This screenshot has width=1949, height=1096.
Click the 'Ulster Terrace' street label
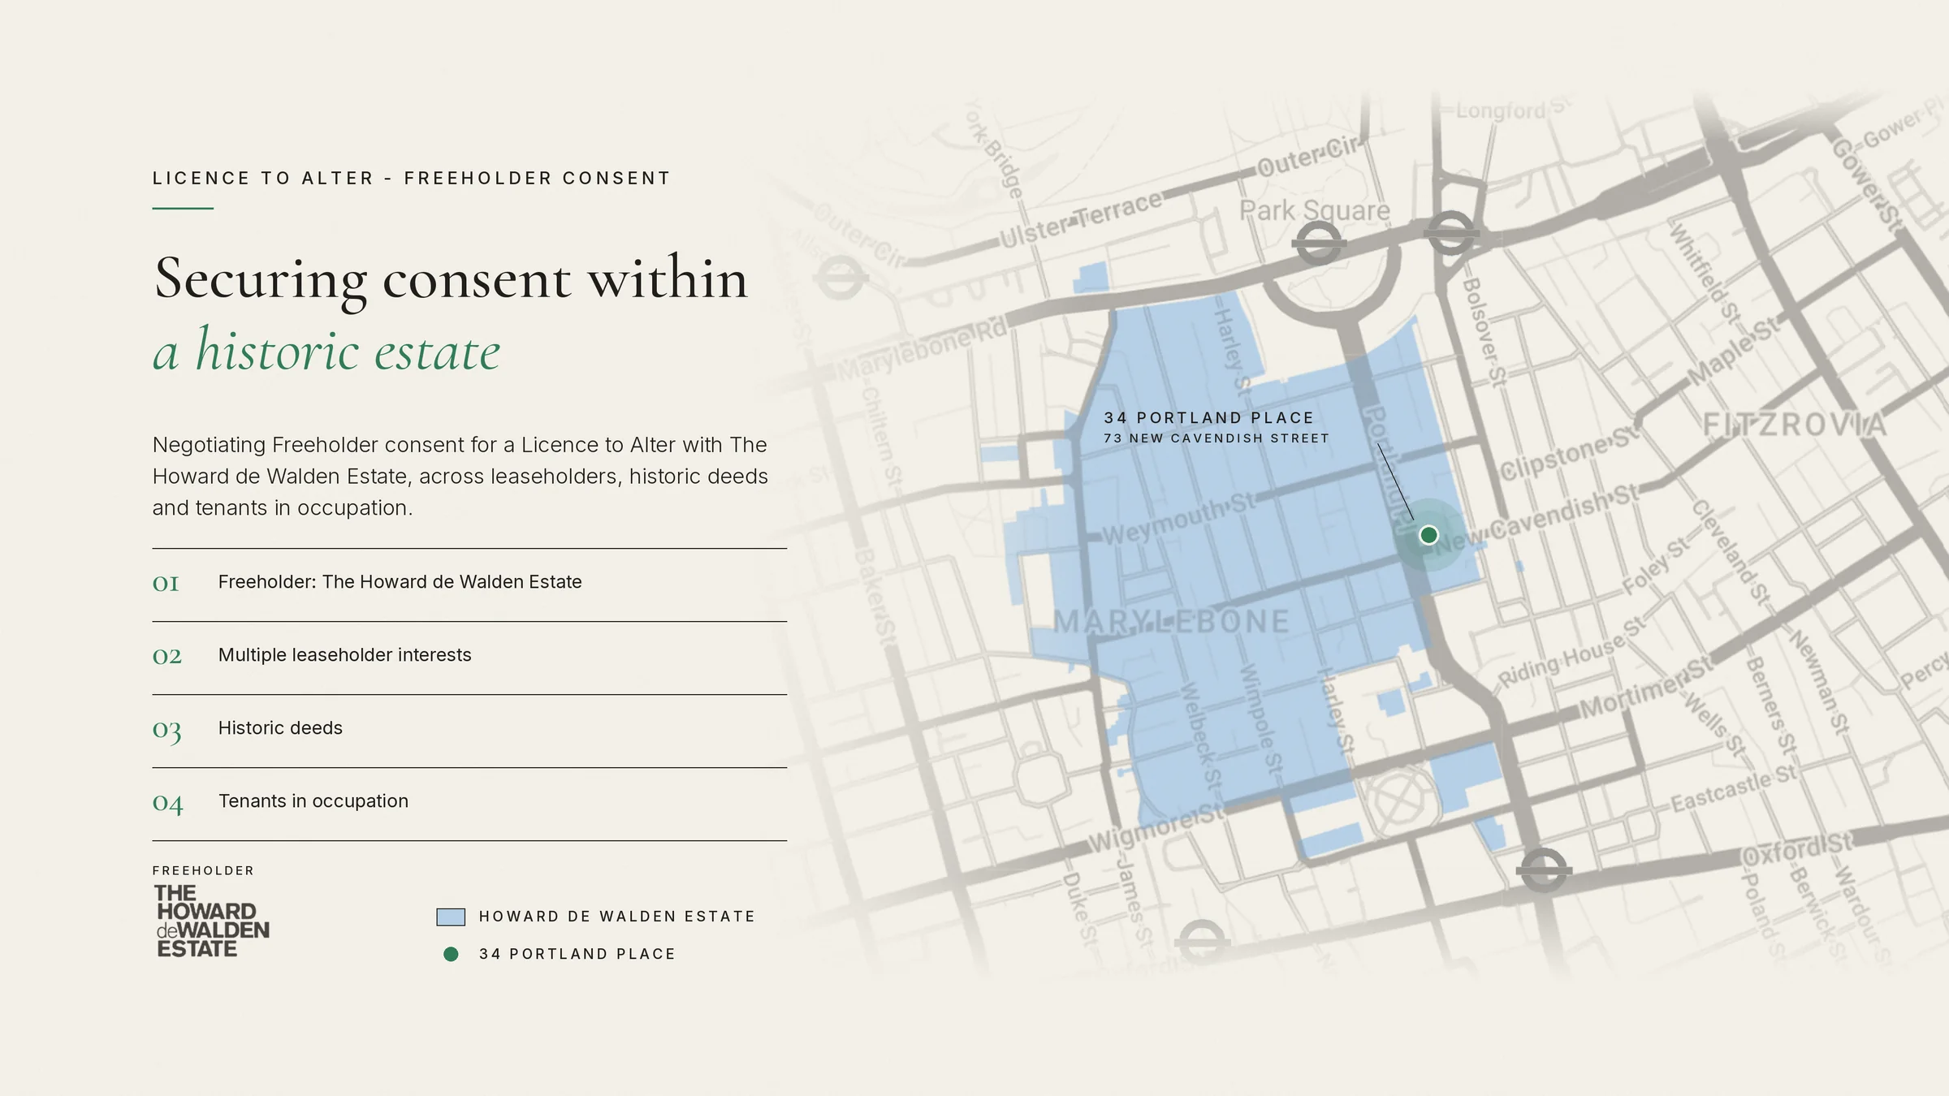[x=1081, y=221]
